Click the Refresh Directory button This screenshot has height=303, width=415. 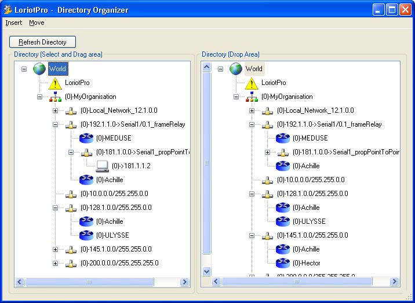43,42
